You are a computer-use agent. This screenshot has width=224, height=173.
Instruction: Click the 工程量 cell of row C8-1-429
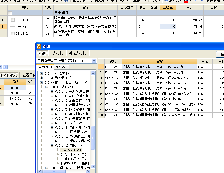(x=168, y=26)
